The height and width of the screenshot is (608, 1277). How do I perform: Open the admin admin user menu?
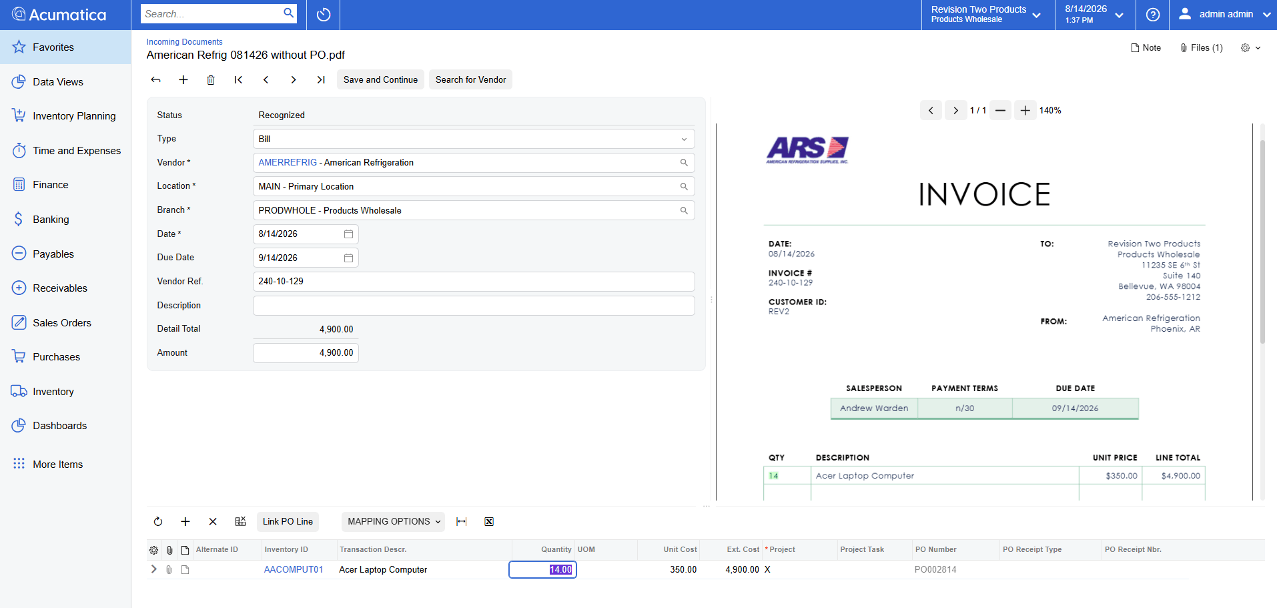[1225, 15]
